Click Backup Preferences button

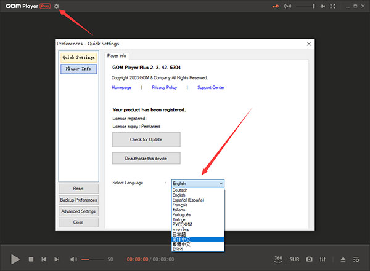click(x=78, y=200)
